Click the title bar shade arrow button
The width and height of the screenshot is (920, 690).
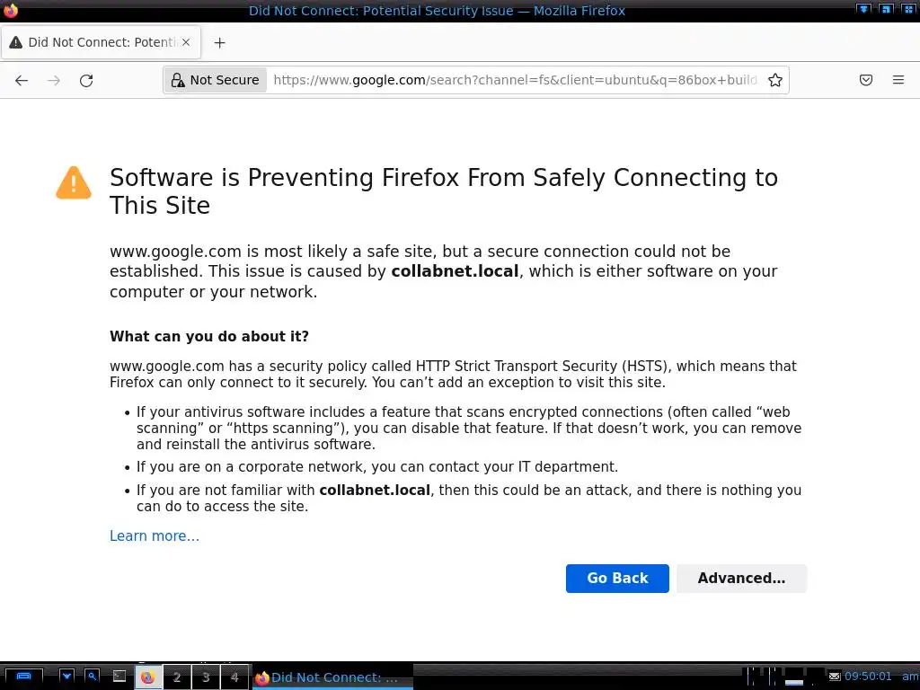[863, 9]
